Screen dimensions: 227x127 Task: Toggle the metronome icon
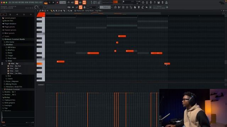click(x=68, y=2)
